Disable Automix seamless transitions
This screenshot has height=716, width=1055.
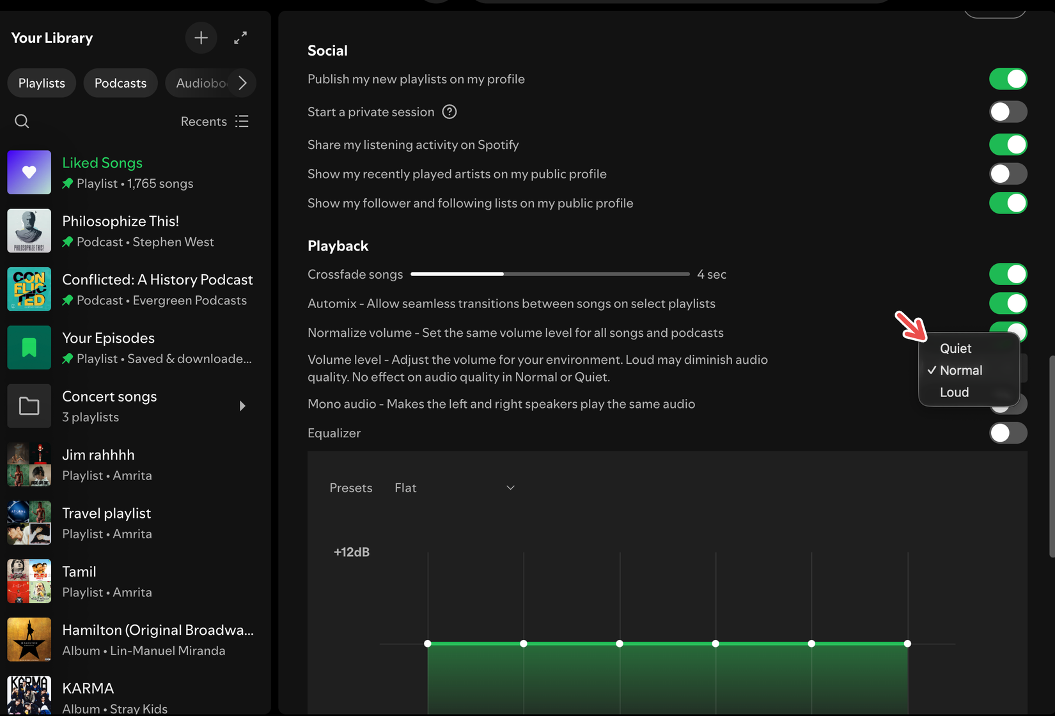[x=1008, y=303]
